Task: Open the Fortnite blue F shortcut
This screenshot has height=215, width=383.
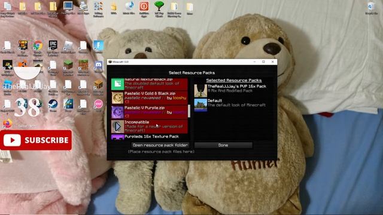Action: [98, 47]
